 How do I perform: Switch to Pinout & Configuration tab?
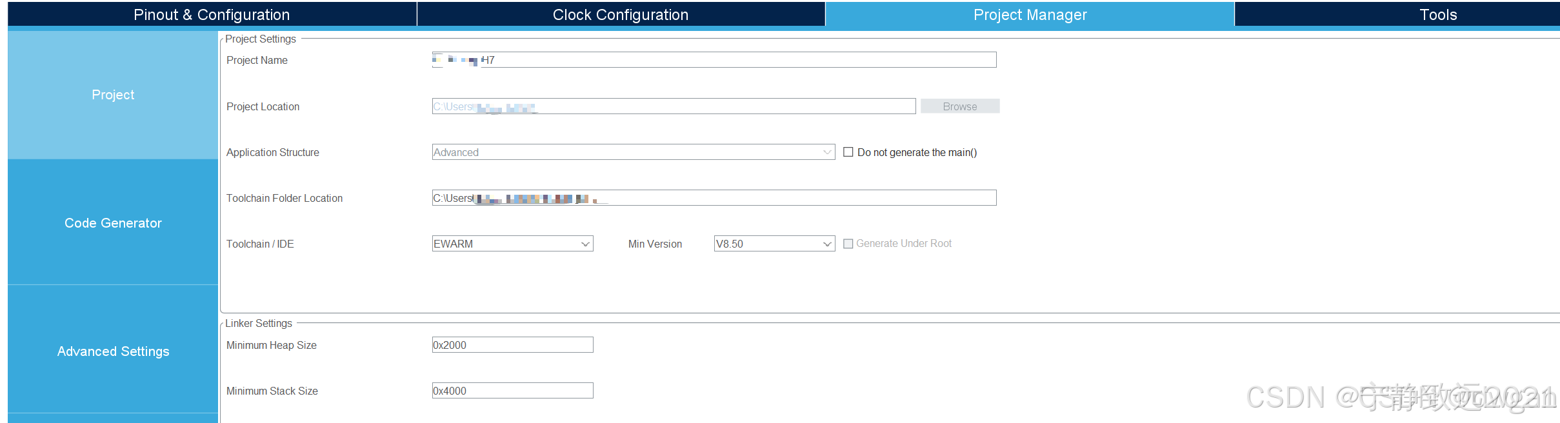click(212, 14)
